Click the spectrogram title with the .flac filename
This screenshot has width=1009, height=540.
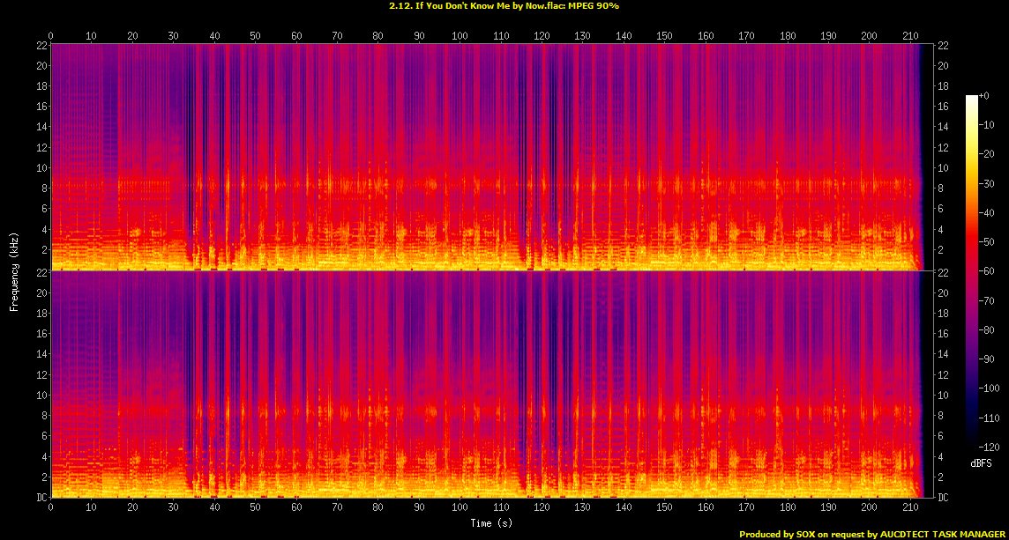(x=504, y=5)
